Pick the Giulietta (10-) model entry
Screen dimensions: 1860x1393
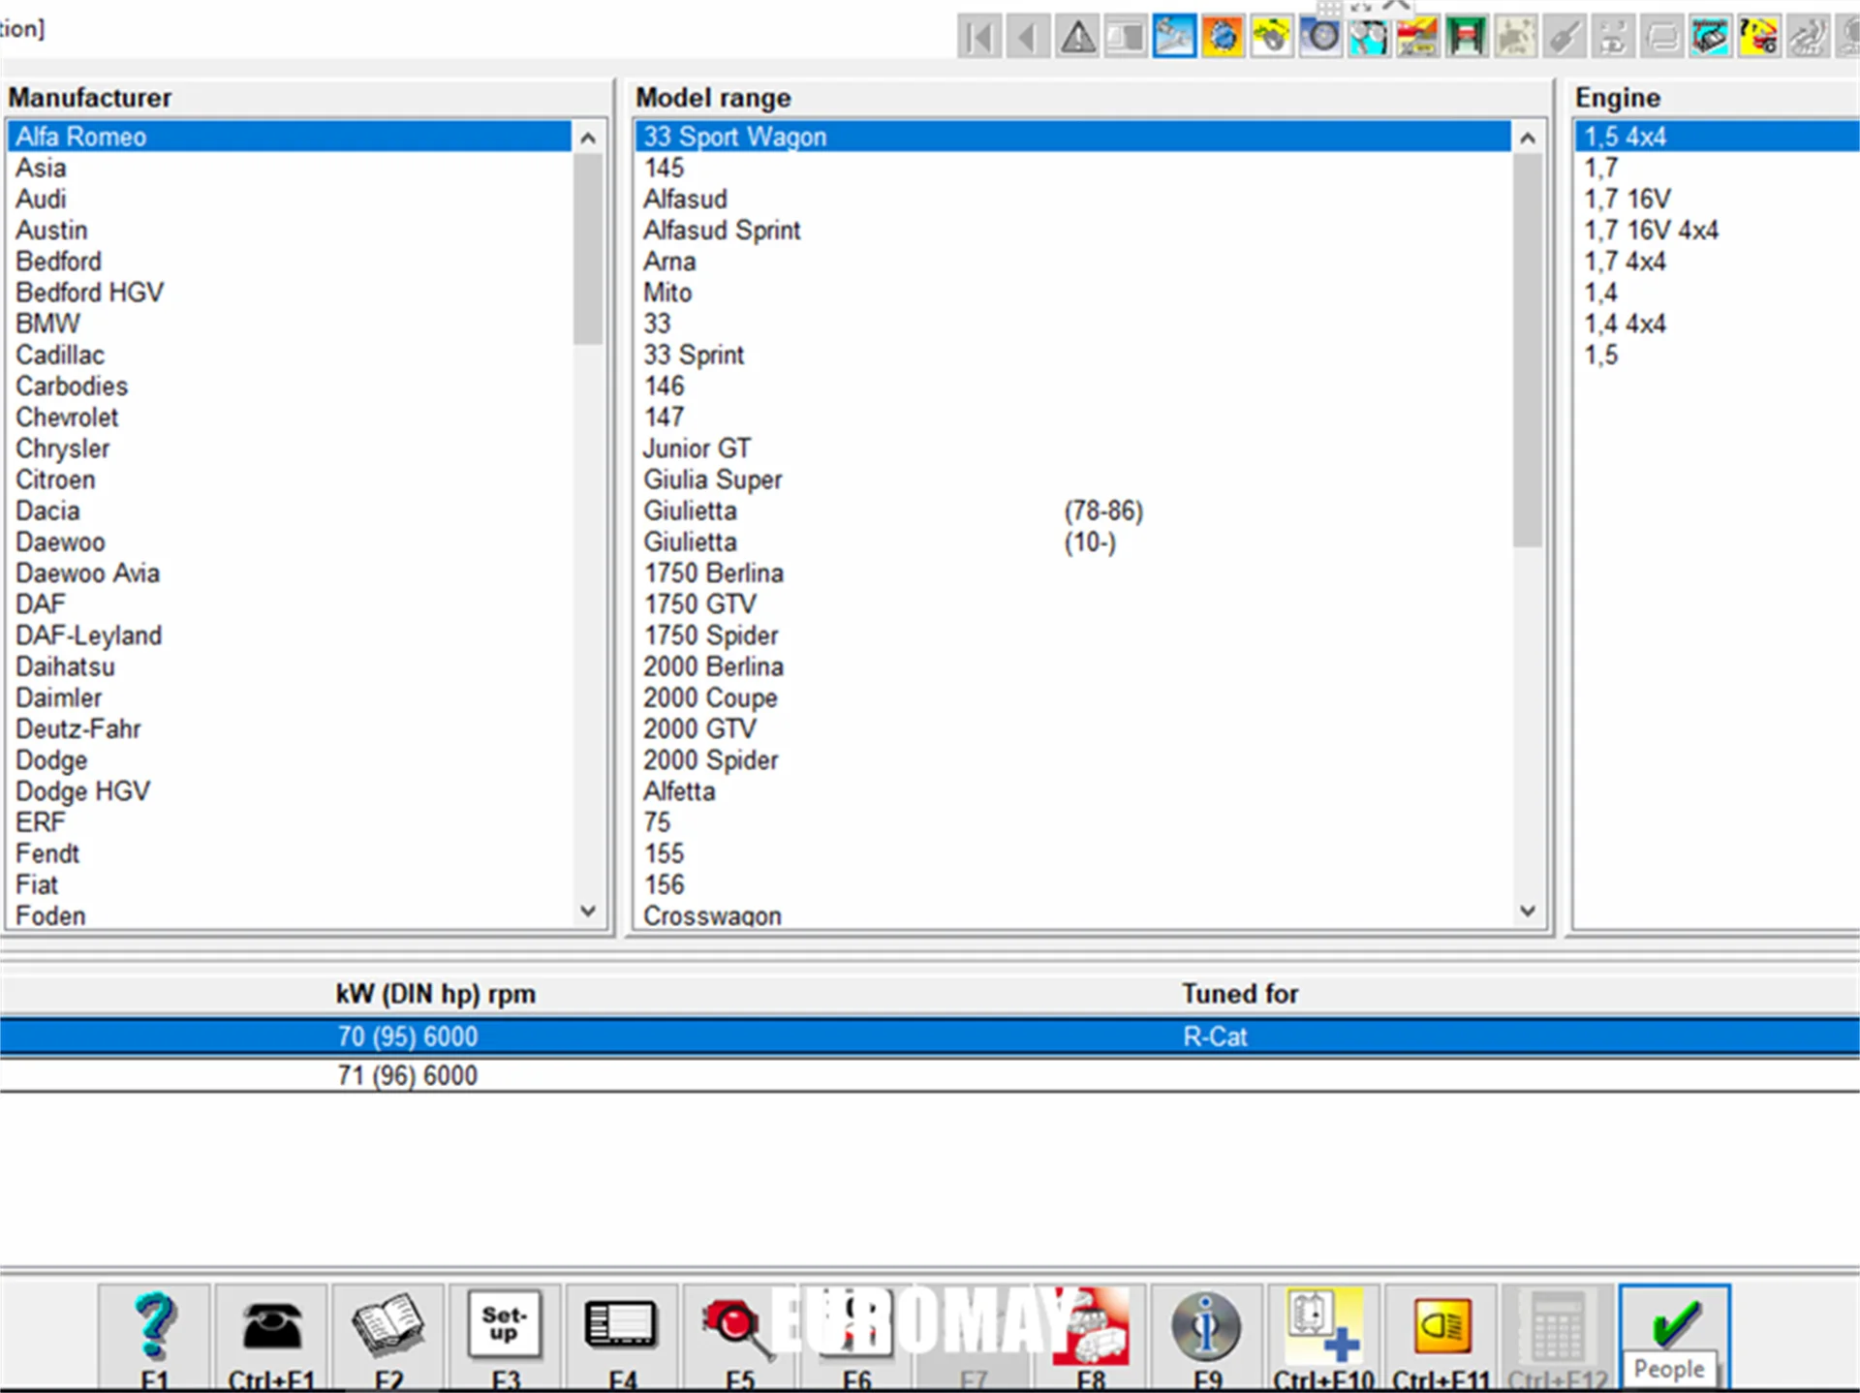(690, 542)
